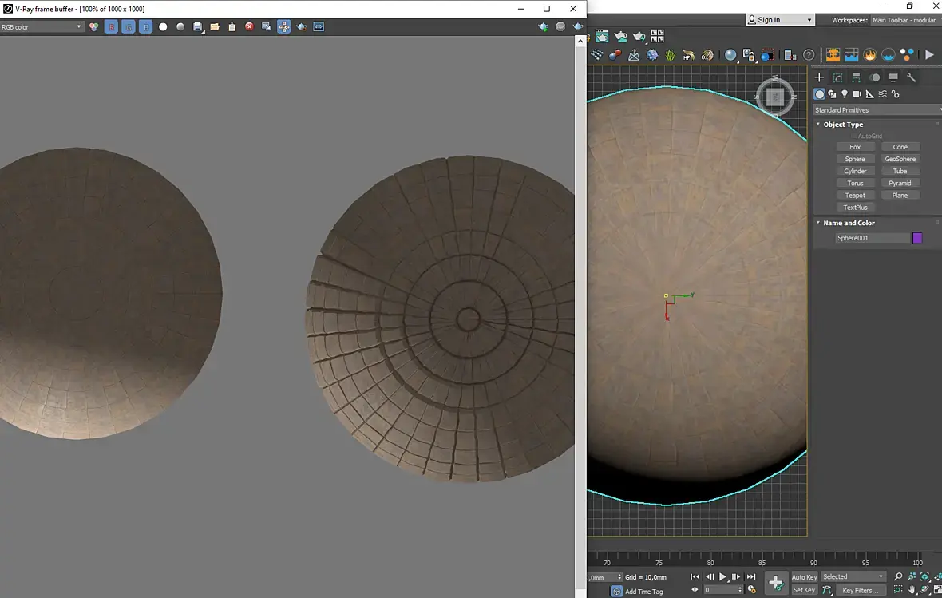942x598 pixels.
Task: Click the GeoSphere primitive button
Action: (900, 159)
